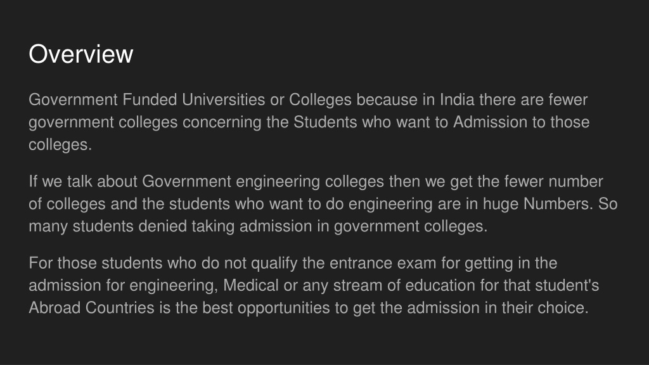Click the word Universities in first line
This screenshot has width=649, height=365.
tap(224, 99)
